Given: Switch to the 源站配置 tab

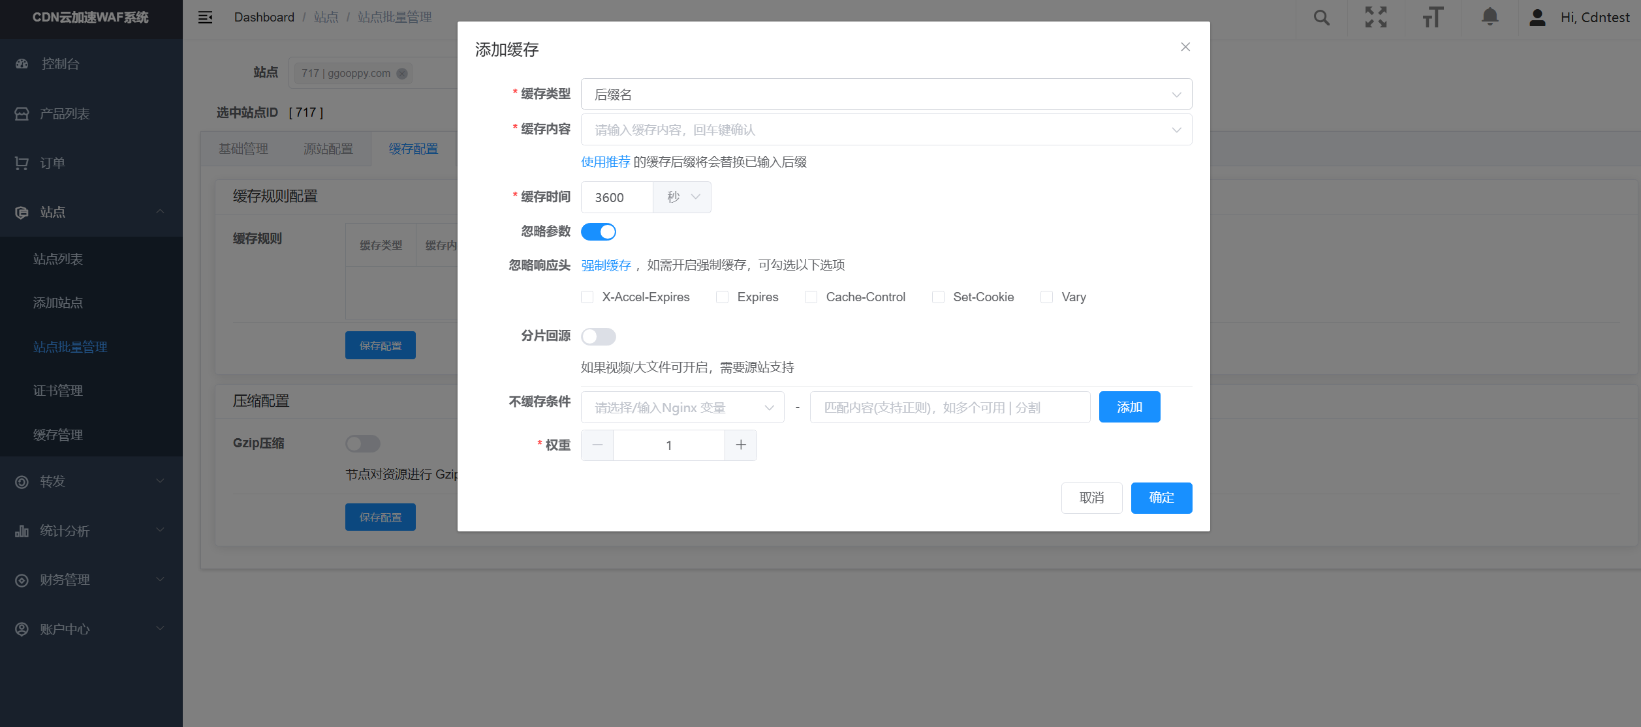Looking at the screenshot, I should [328, 149].
